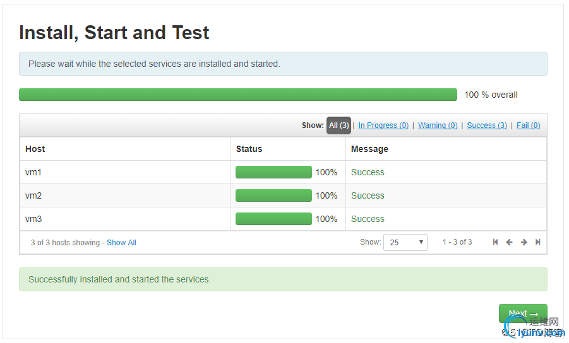
Task: Click the previous page arrow
Action: [510, 242]
